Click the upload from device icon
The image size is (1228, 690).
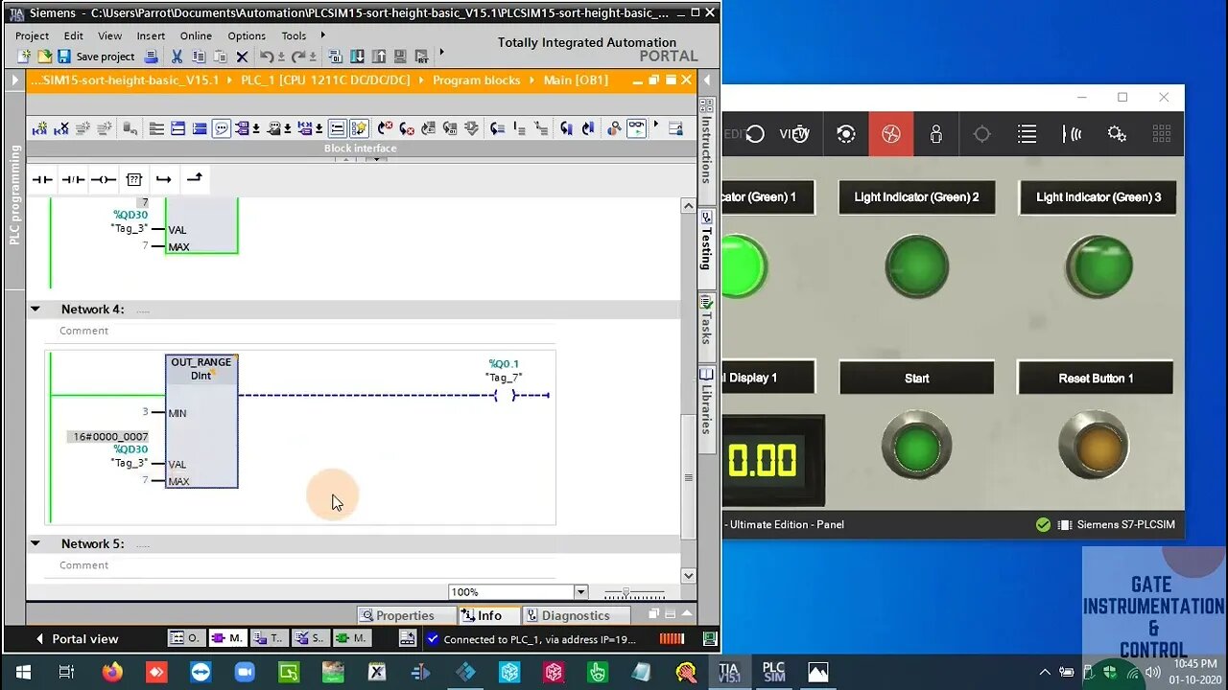click(378, 57)
